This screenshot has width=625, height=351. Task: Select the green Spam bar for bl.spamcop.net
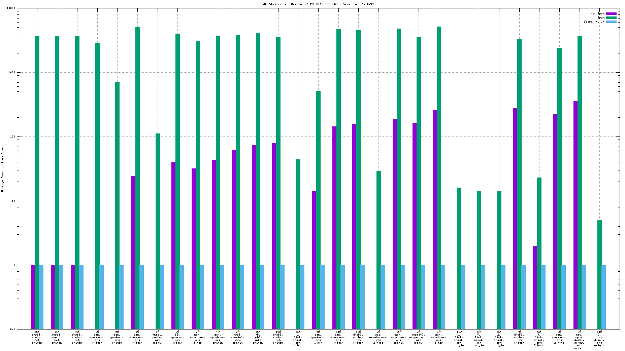tap(177, 182)
